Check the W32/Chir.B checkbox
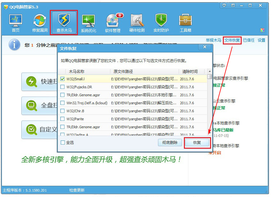This screenshot has width=272, height=197. (63, 111)
